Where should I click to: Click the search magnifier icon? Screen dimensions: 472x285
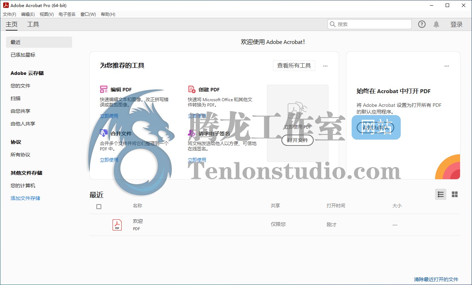(333, 24)
